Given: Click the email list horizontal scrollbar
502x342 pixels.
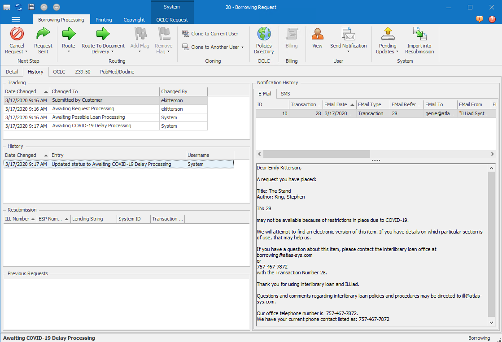Looking at the screenshot, I should 317,154.
